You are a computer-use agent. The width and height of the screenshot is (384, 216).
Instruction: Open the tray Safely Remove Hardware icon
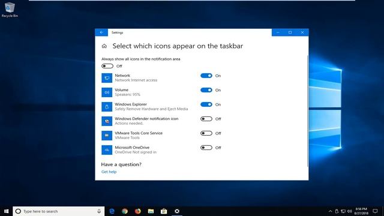(337, 211)
